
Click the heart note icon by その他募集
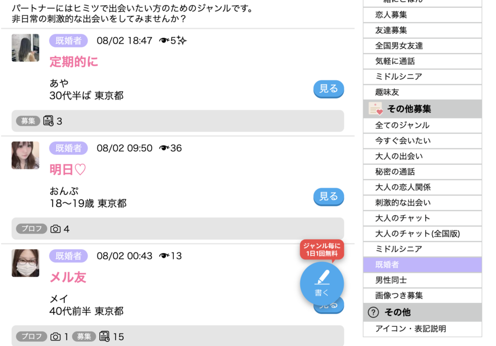click(375, 109)
